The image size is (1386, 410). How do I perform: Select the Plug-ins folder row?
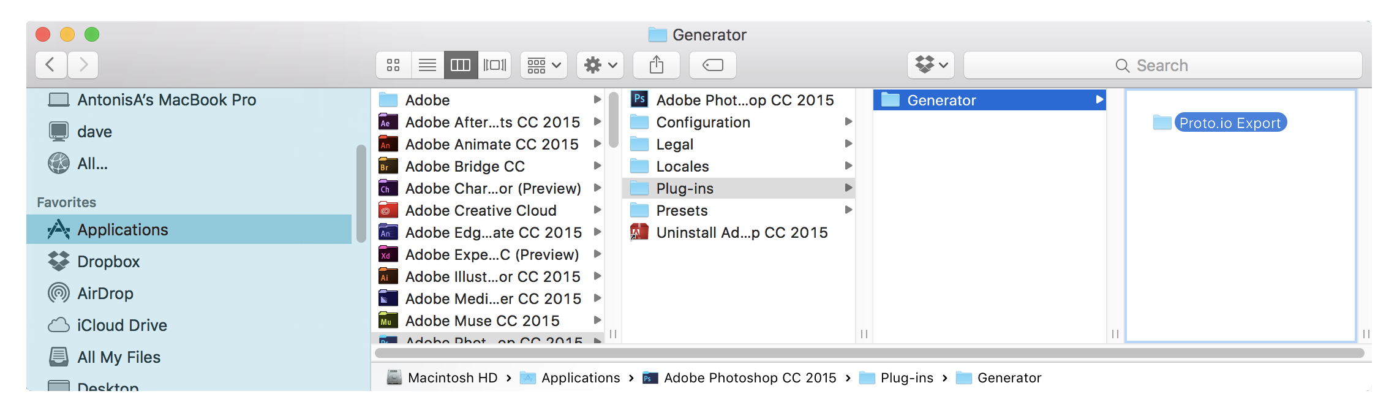pyautogui.click(x=739, y=188)
